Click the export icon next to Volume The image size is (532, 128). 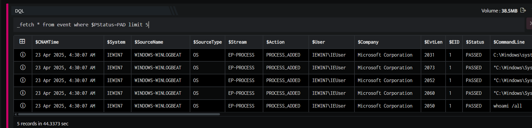coord(523,10)
